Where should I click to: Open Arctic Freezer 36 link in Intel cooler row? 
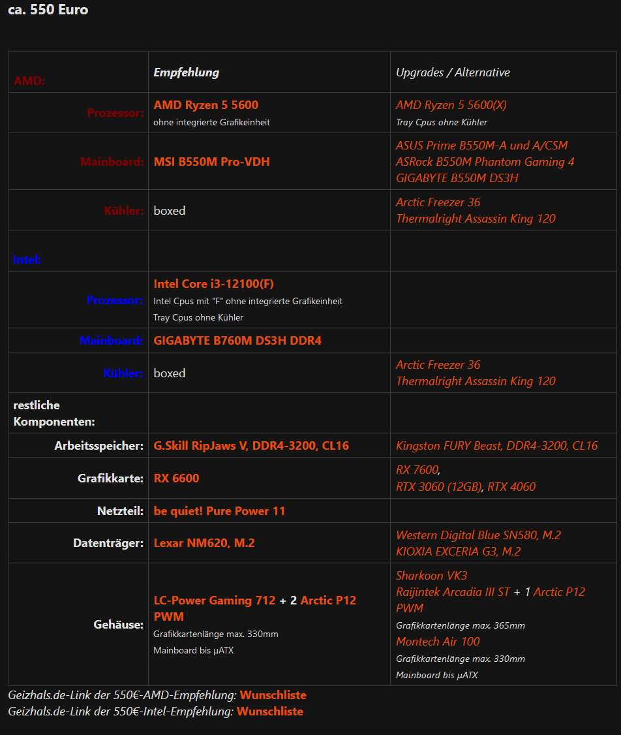438,365
